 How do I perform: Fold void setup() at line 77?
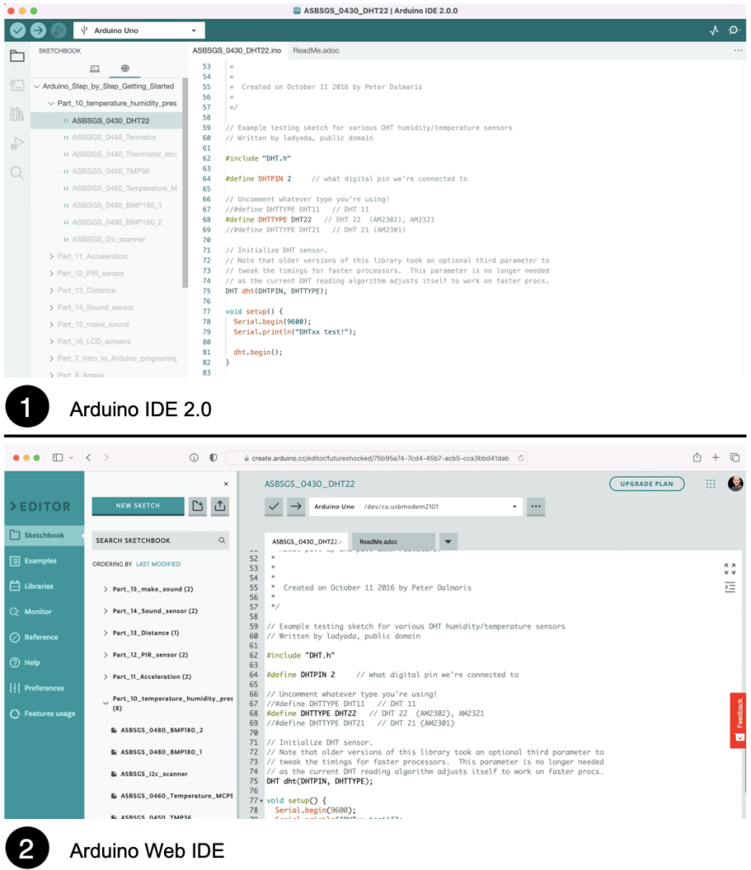(262, 800)
